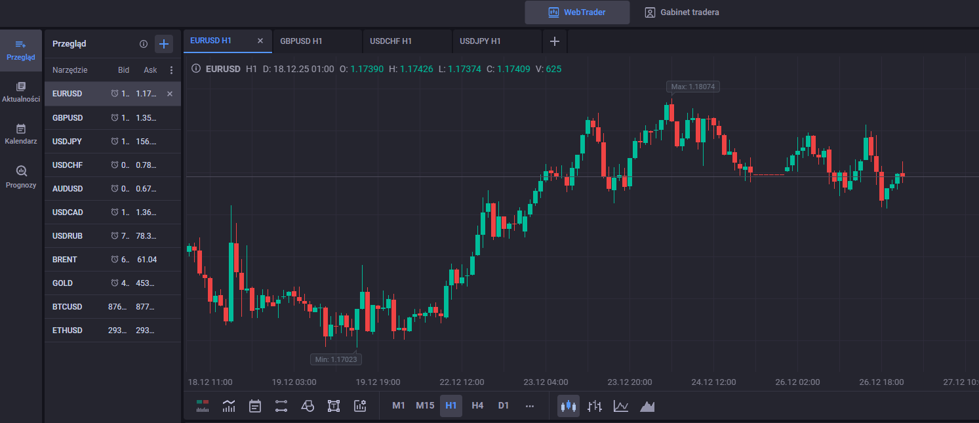Select BTCUSD in the instrument list

68,307
